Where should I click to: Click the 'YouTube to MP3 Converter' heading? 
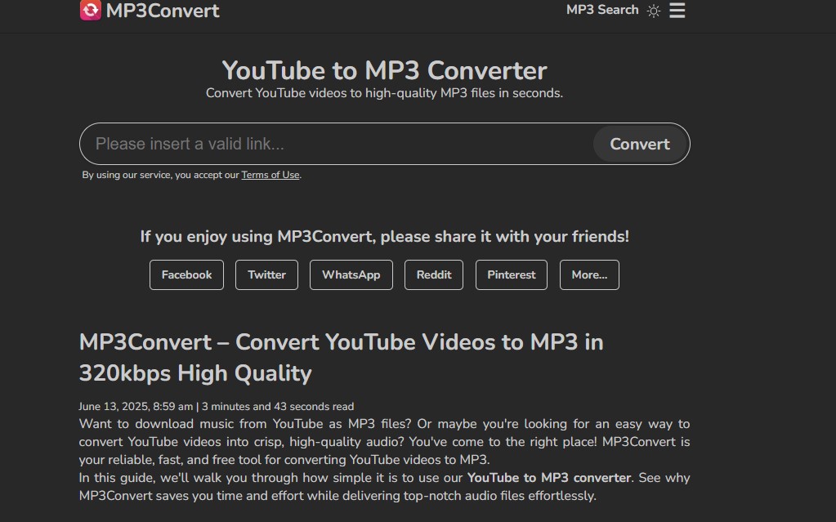point(384,70)
